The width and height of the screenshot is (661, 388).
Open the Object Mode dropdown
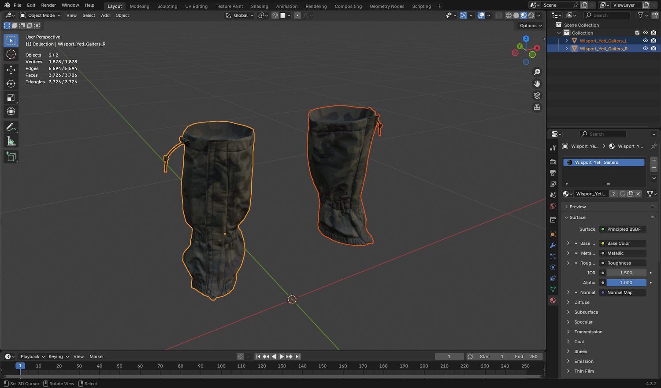click(x=41, y=15)
